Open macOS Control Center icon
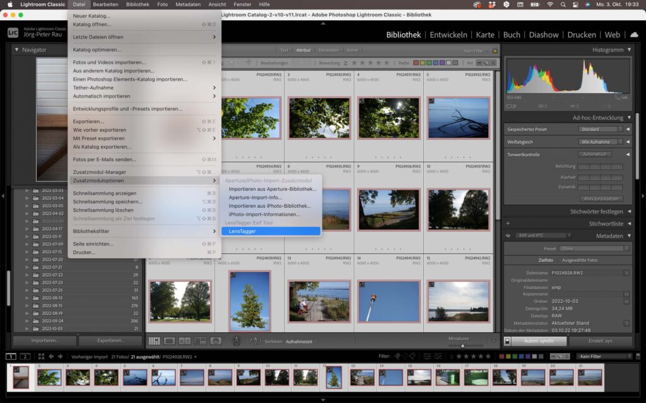646x403 pixels. click(575, 4)
